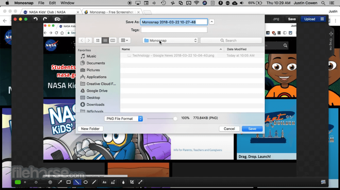
Task: Open the Wi-Fi menu bar icon
Action: (197, 3)
